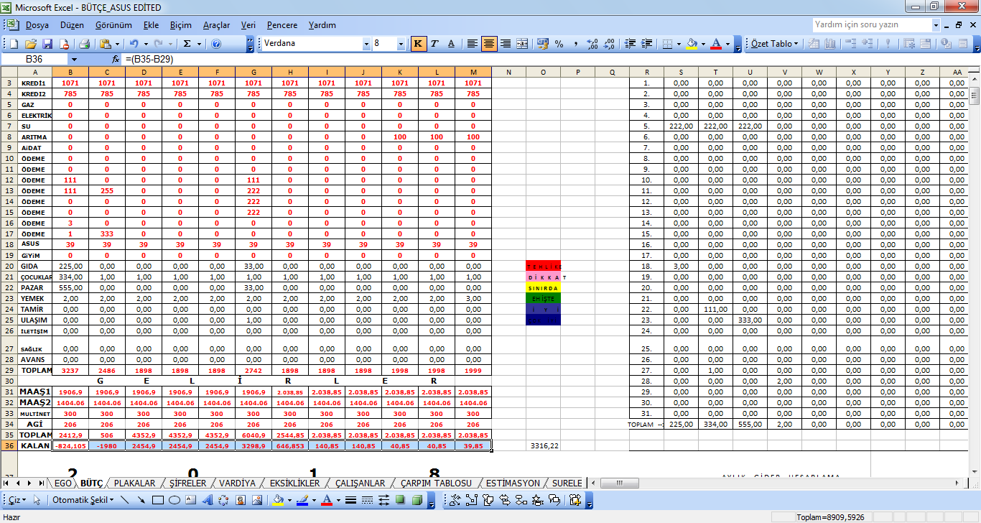
Task: Toggle center alignment of cell text
Action: (x=489, y=44)
